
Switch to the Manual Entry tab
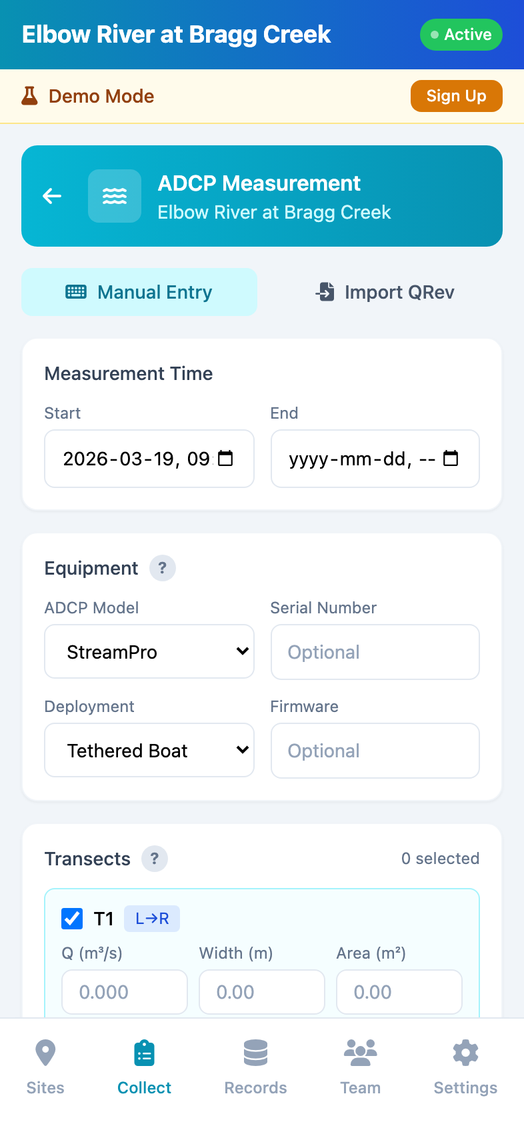pos(139,292)
